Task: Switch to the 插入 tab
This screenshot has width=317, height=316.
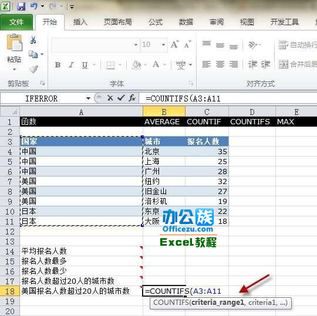Action: (80, 22)
